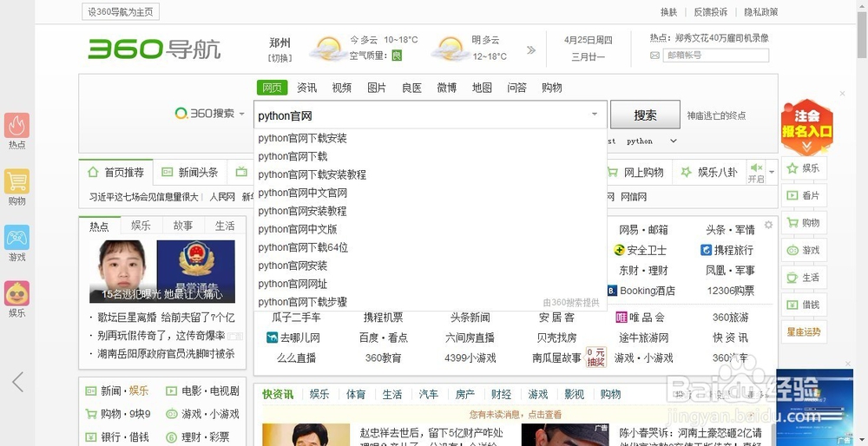Open the 游戏 gamepad sidebar icon

[x=16, y=238]
